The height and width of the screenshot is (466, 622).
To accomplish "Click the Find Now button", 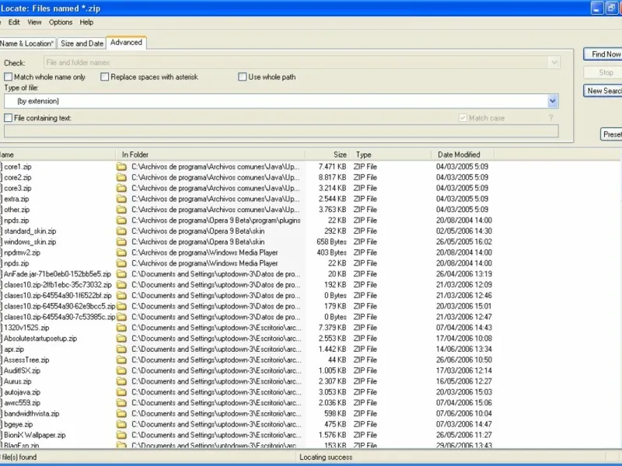I will [x=603, y=54].
